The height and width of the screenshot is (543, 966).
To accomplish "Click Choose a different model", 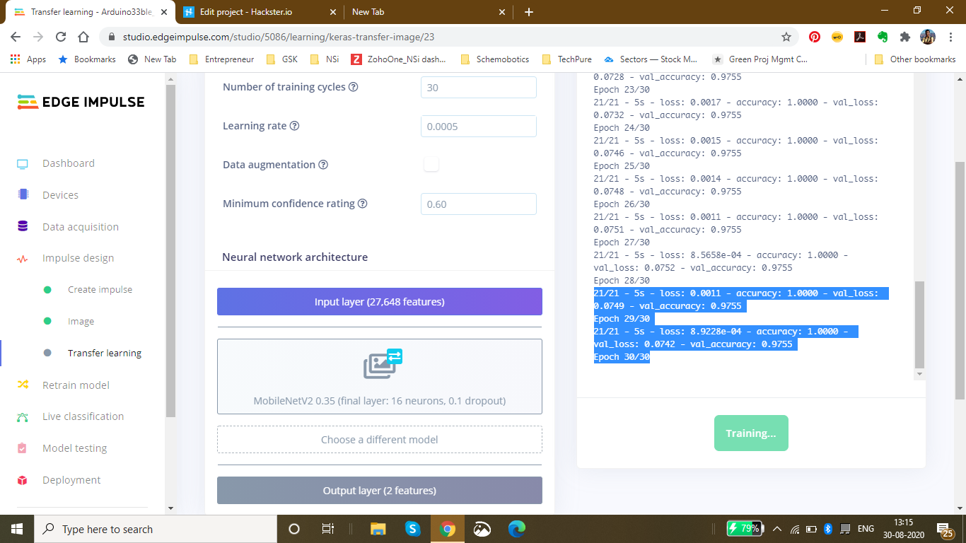I will (379, 439).
